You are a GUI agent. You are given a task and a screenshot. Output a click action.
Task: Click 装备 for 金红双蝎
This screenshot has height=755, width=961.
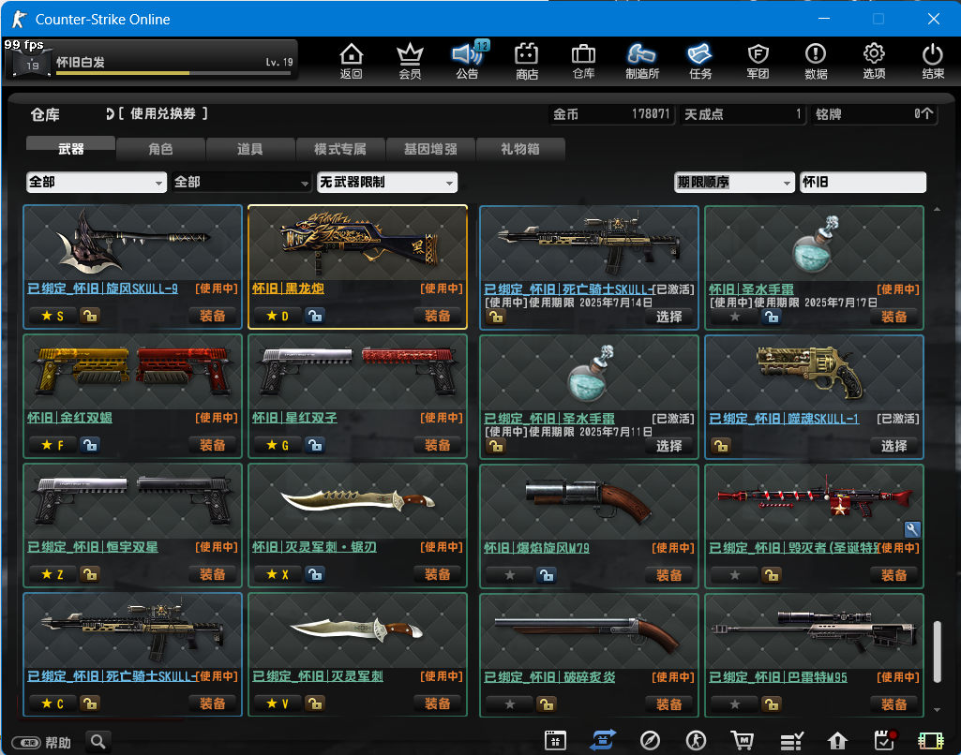pos(213,445)
